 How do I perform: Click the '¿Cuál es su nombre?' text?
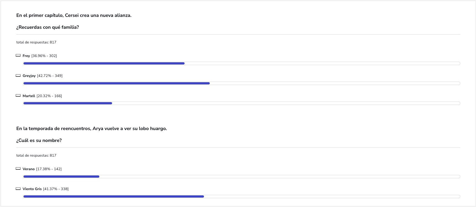point(39,140)
